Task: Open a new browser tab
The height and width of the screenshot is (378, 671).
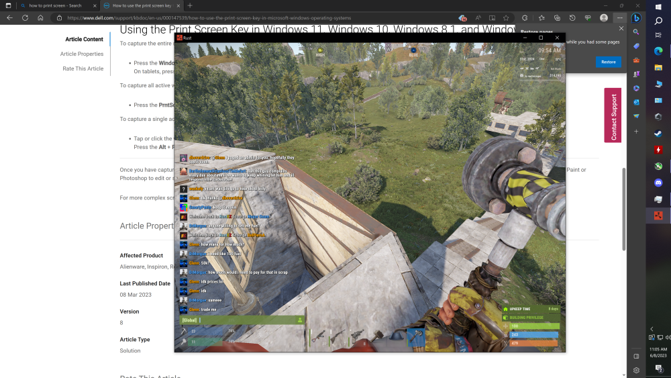Action: pyautogui.click(x=190, y=5)
